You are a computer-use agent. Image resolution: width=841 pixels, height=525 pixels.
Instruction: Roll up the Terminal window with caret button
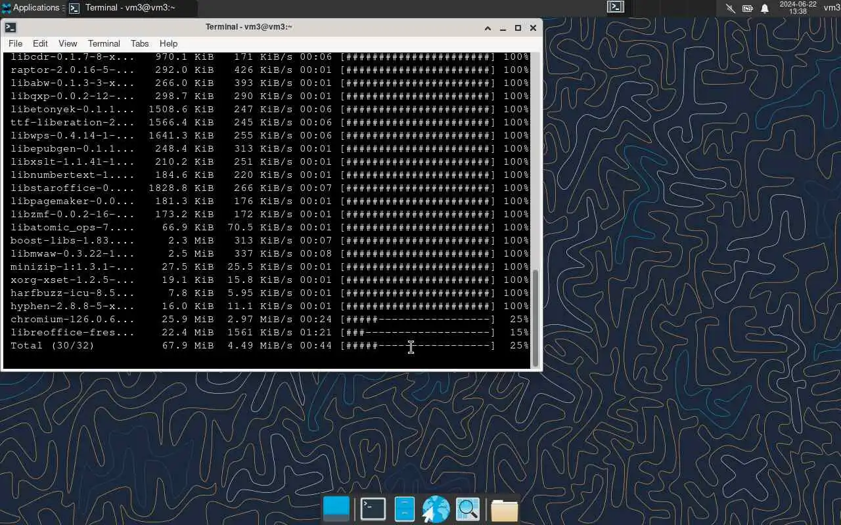coord(488,28)
